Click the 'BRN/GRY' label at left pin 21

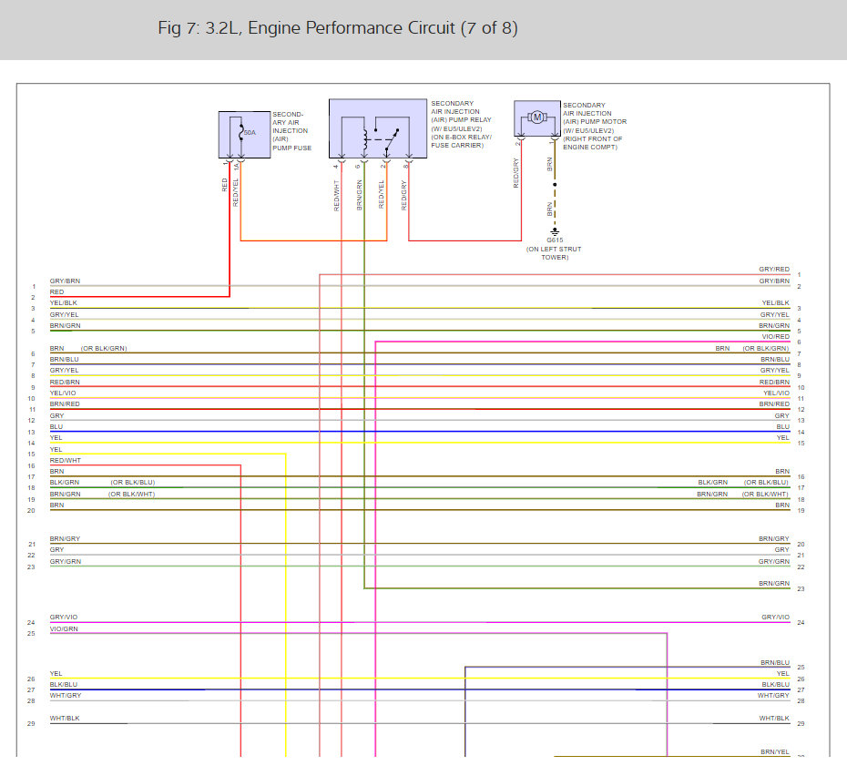click(65, 539)
